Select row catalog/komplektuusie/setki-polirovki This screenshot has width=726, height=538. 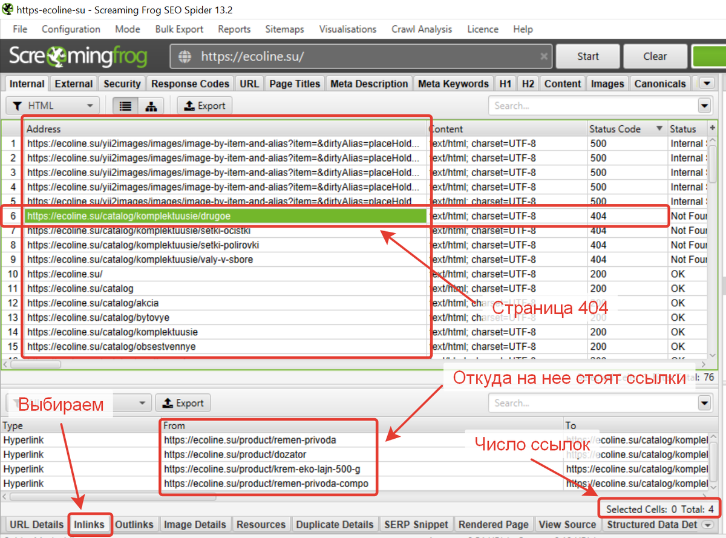226,245
